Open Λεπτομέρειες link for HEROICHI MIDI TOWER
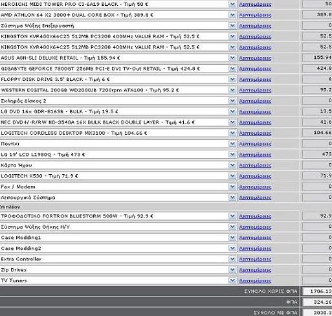 [x=255, y=5]
